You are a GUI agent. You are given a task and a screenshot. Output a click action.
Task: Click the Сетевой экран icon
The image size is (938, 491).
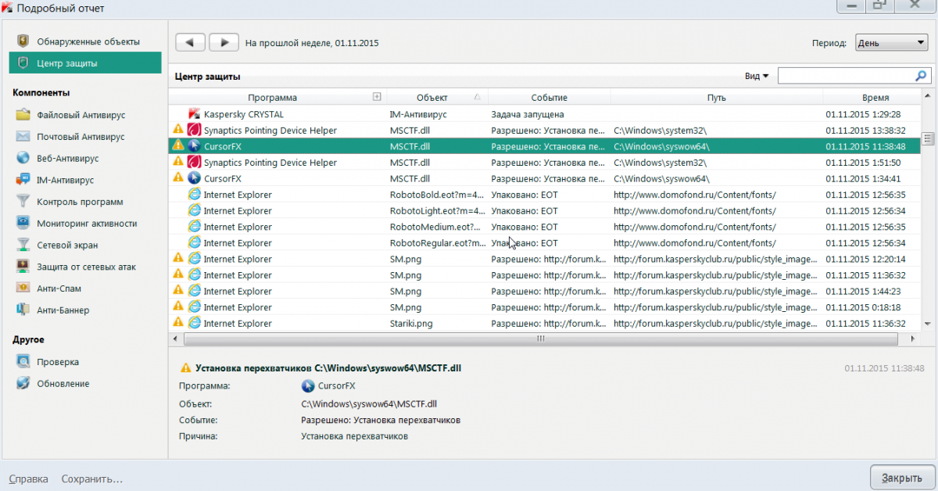pyautogui.click(x=23, y=245)
